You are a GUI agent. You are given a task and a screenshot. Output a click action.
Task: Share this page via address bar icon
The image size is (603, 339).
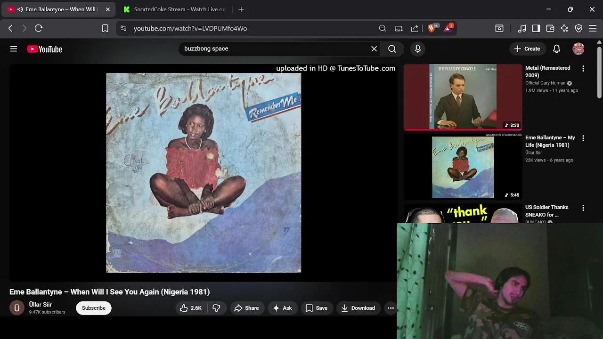pos(415,28)
